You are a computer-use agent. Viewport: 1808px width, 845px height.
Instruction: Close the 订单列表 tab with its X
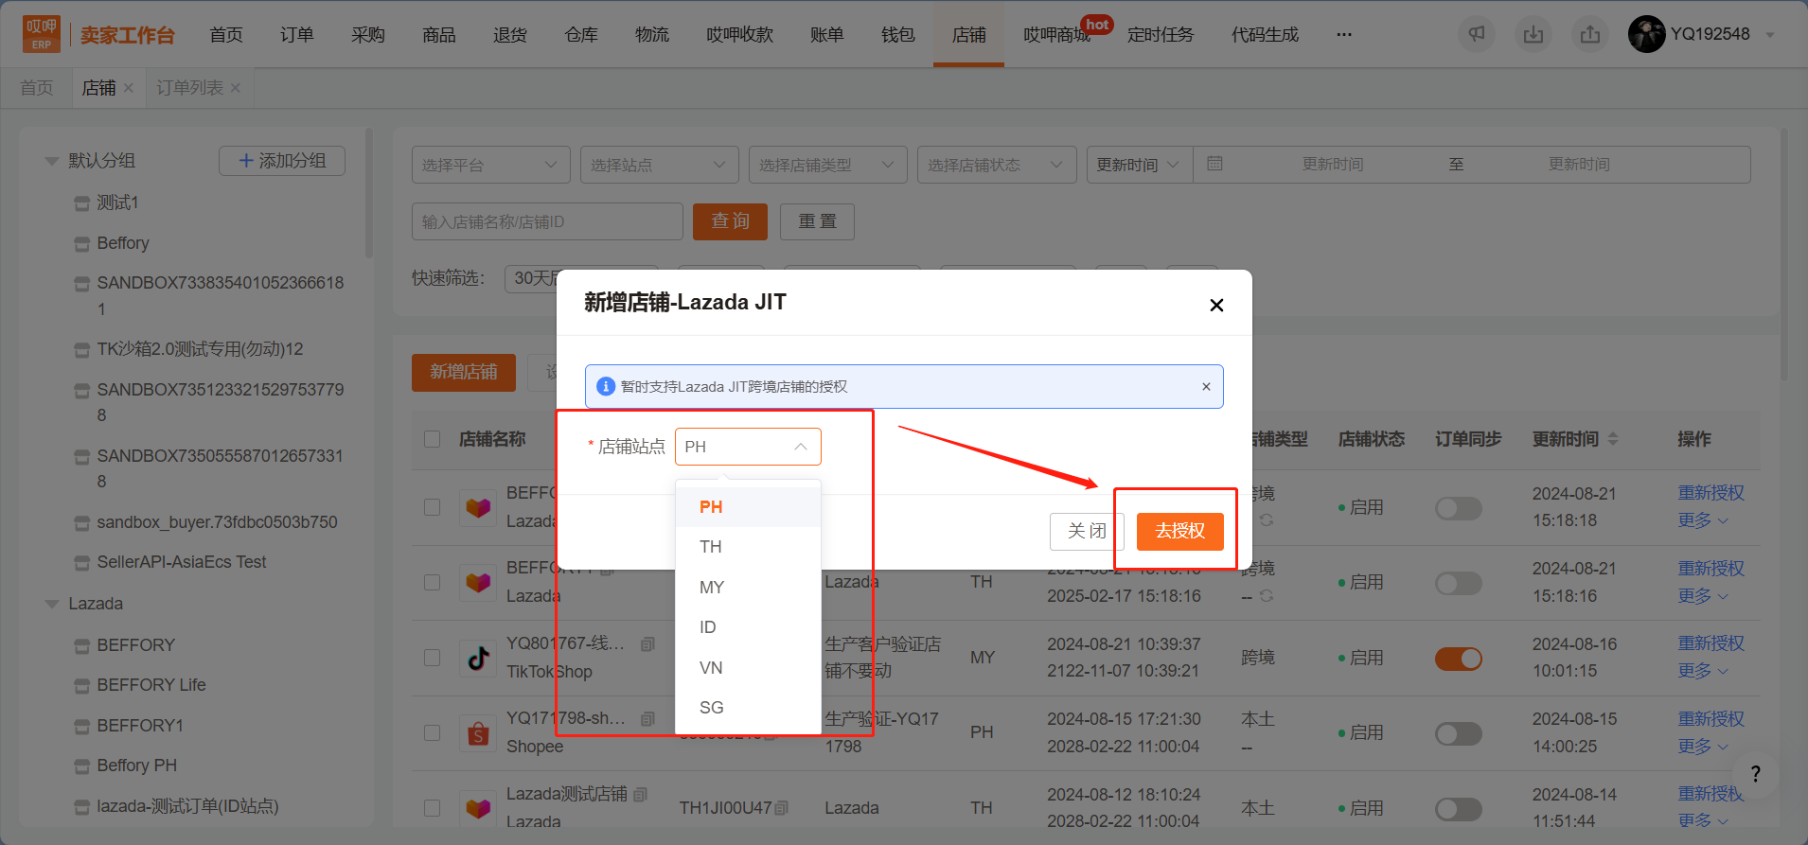click(236, 88)
